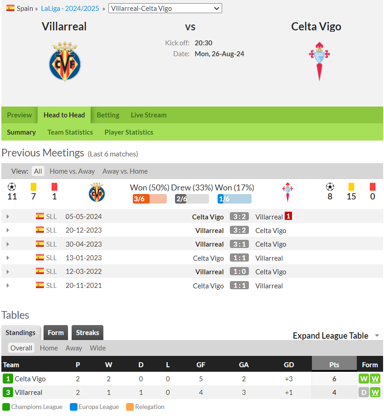
Task: Switch to the Team Statistics sub-tab
Action: 70,132
